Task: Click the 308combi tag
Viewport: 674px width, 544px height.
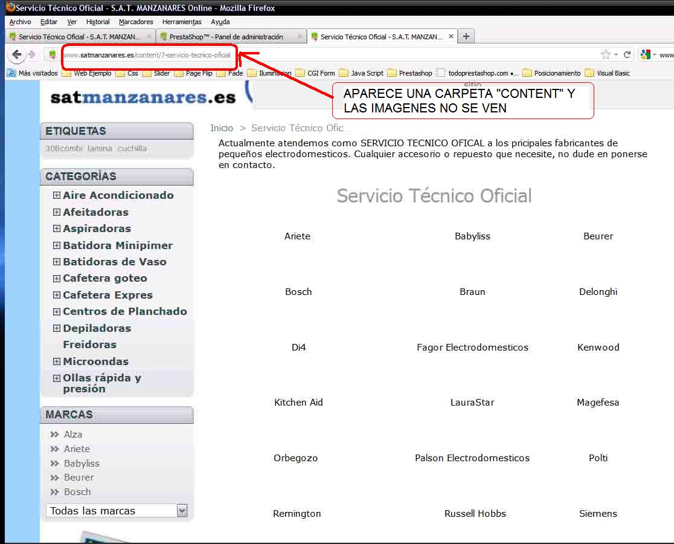Action: click(63, 148)
